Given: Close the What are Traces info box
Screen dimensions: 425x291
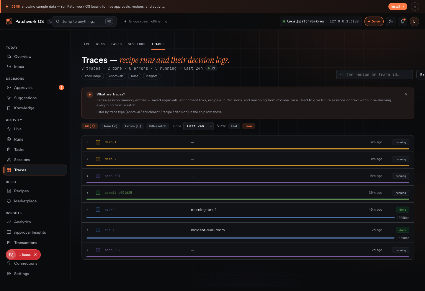Looking at the screenshot, I should point(406,94).
